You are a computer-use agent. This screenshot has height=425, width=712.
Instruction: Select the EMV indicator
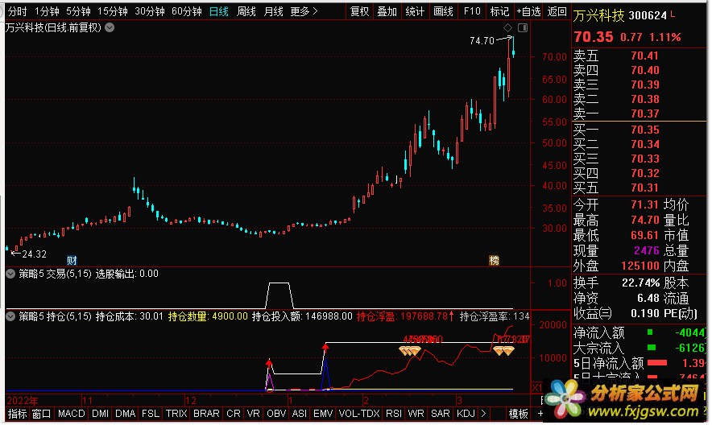tap(323, 414)
